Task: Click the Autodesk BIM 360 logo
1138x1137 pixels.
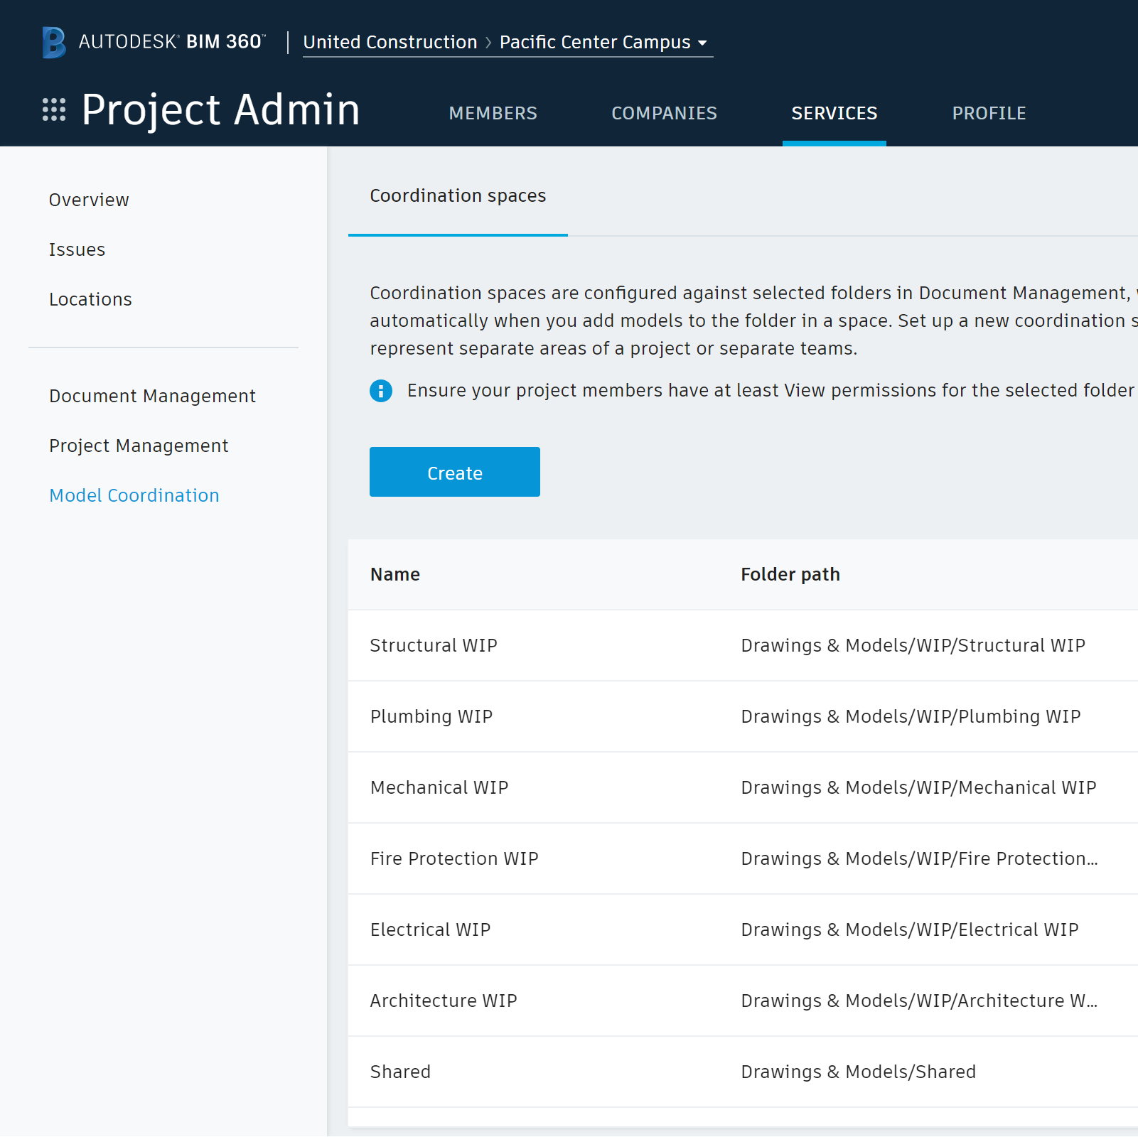Action: (x=152, y=41)
